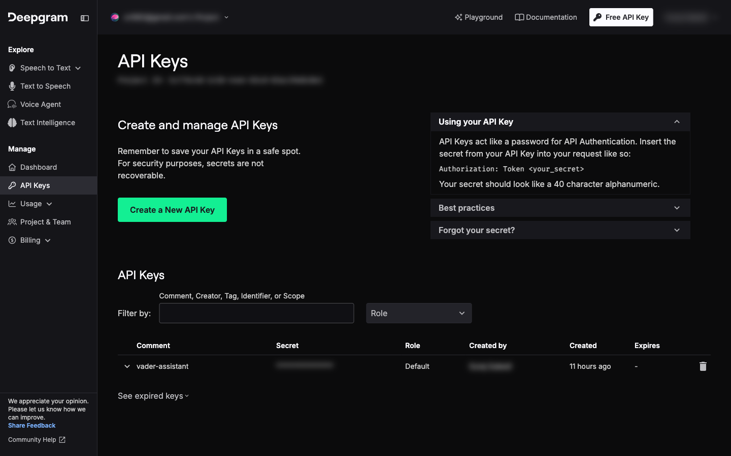Image resolution: width=731 pixels, height=456 pixels.
Task: Click the Community Help external link icon
Action: (x=62, y=440)
